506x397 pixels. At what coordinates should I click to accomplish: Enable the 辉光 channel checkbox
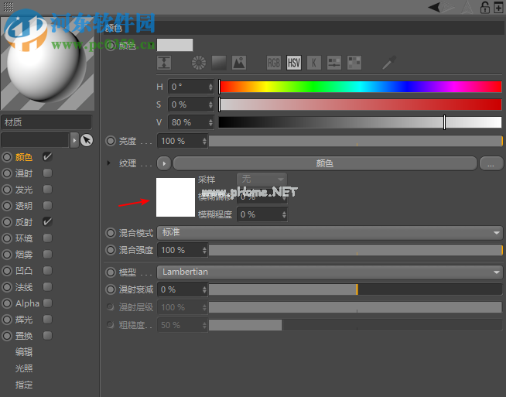(47, 319)
